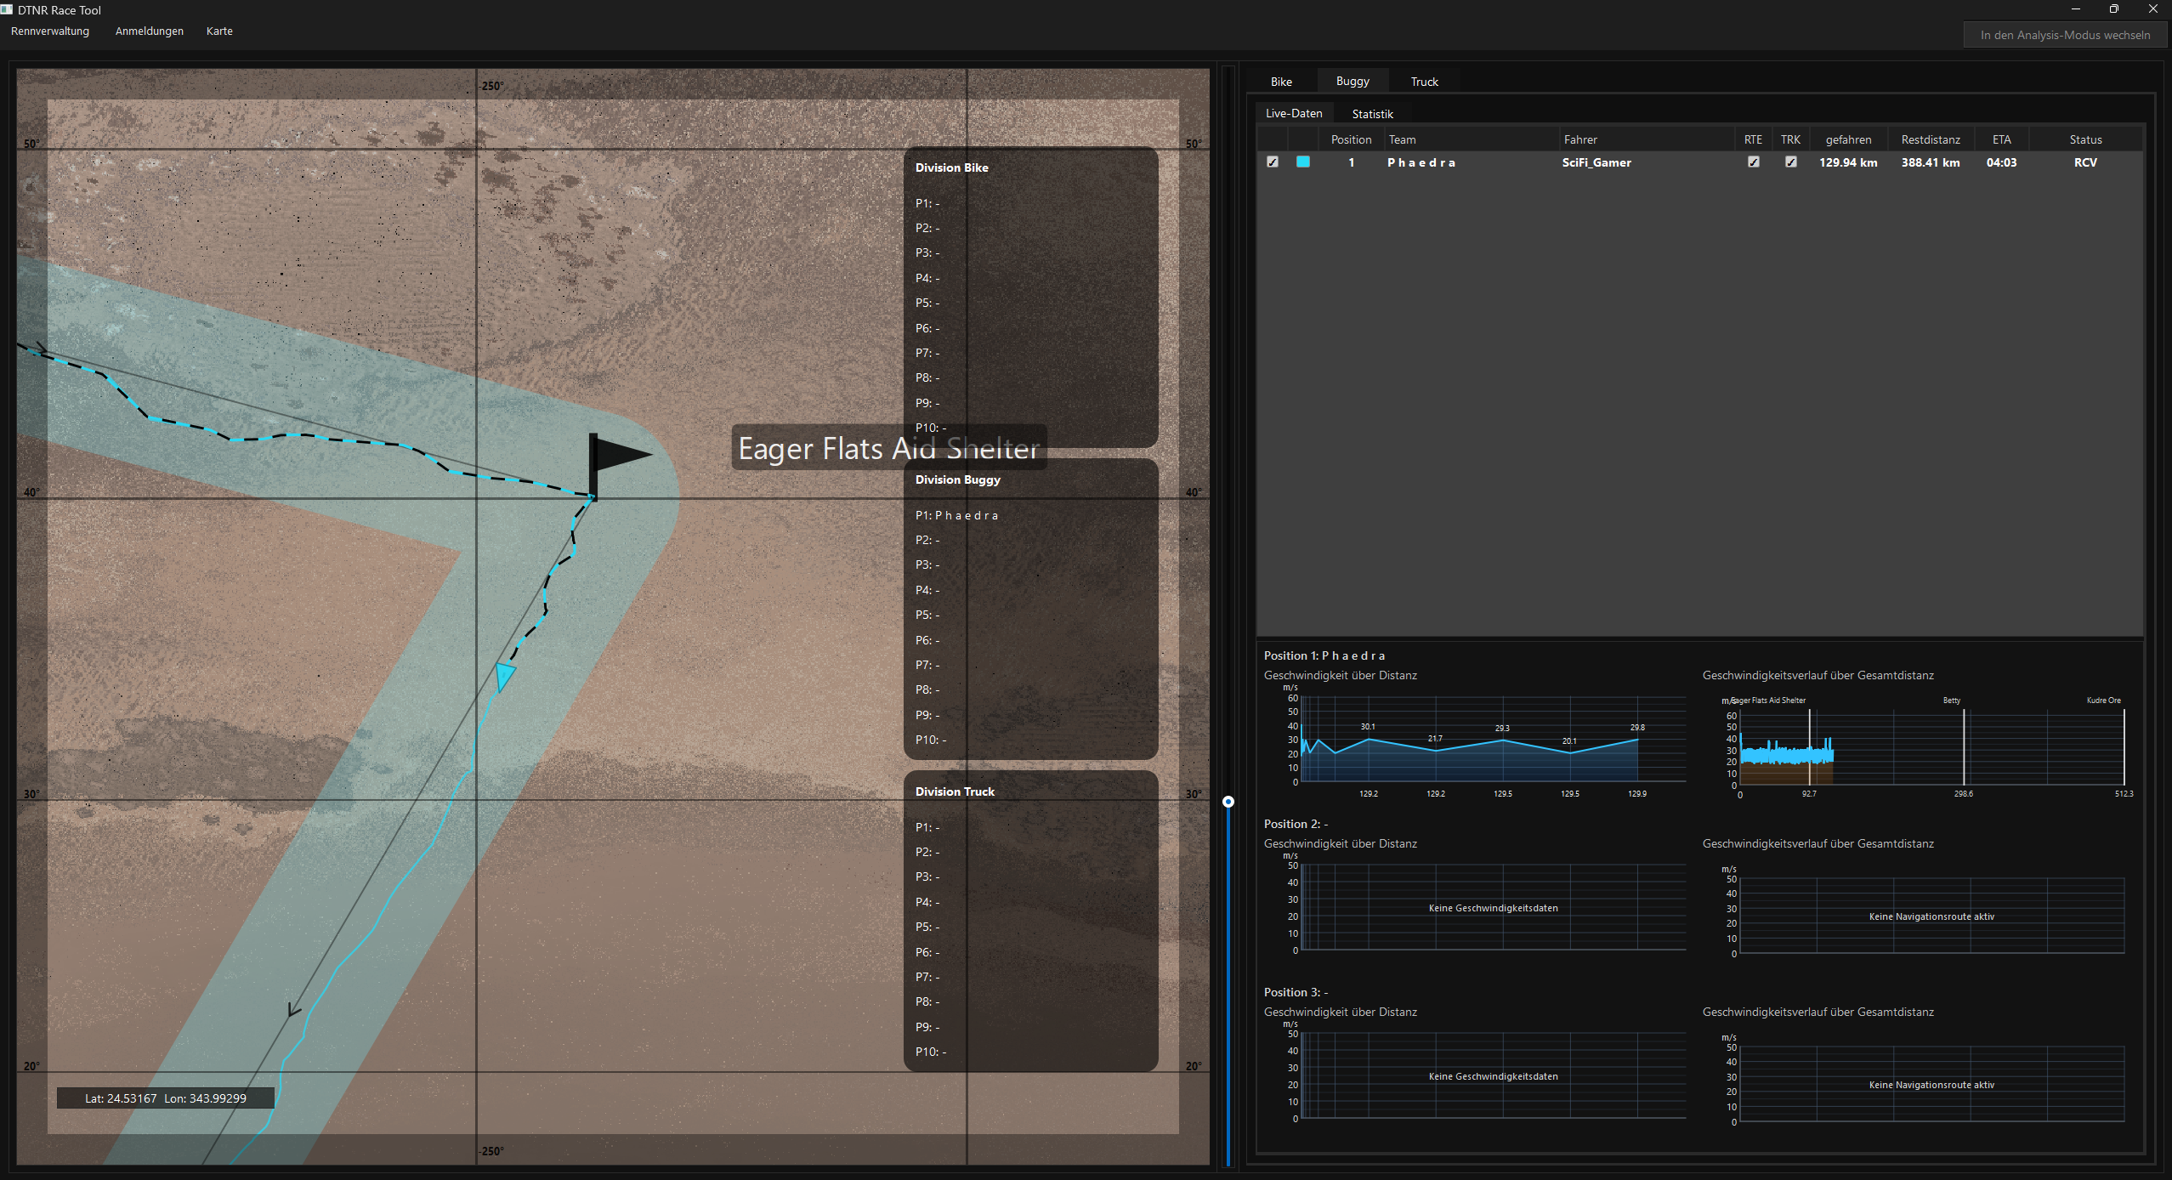Open the Rennverwaltung menu
This screenshot has height=1180, width=2172.
[49, 31]
